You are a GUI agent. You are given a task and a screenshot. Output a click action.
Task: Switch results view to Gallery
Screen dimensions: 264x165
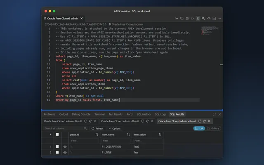[213, 128]
